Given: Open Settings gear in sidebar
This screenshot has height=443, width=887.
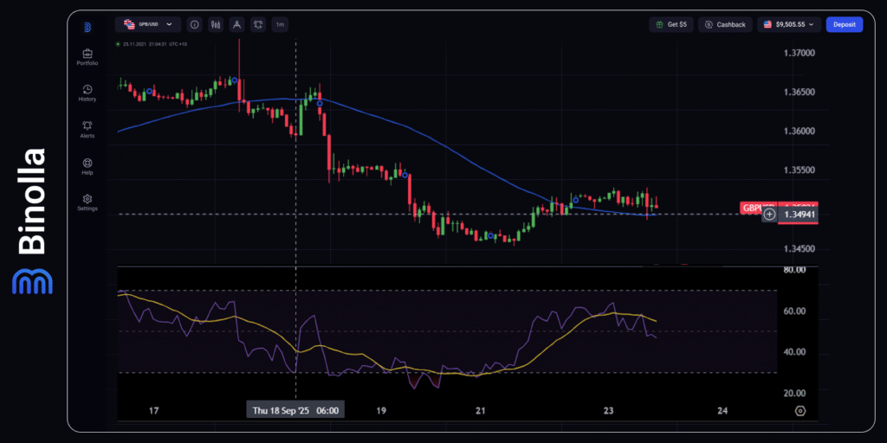Looking at the screenshot, I should pos(87,202).
